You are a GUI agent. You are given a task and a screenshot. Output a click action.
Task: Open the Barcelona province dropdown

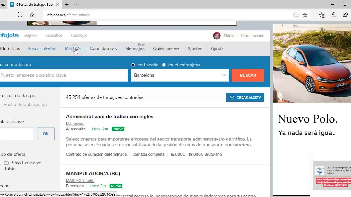(x=180, y=75)
